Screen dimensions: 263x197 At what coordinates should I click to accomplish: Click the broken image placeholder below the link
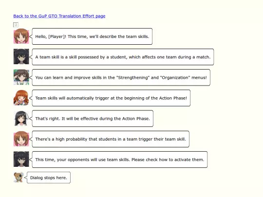coord(16,25)
